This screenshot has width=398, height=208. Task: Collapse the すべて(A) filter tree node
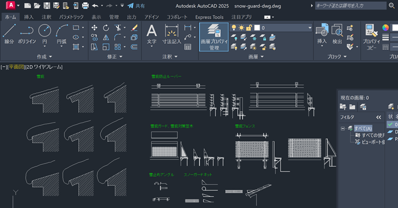pos(343,128)
